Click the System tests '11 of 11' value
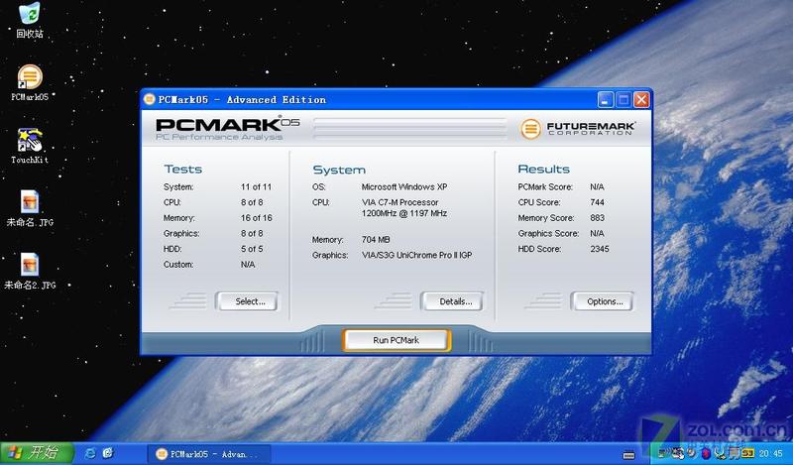This screenshot has height=465, width=793. click(x=256, y=186)
